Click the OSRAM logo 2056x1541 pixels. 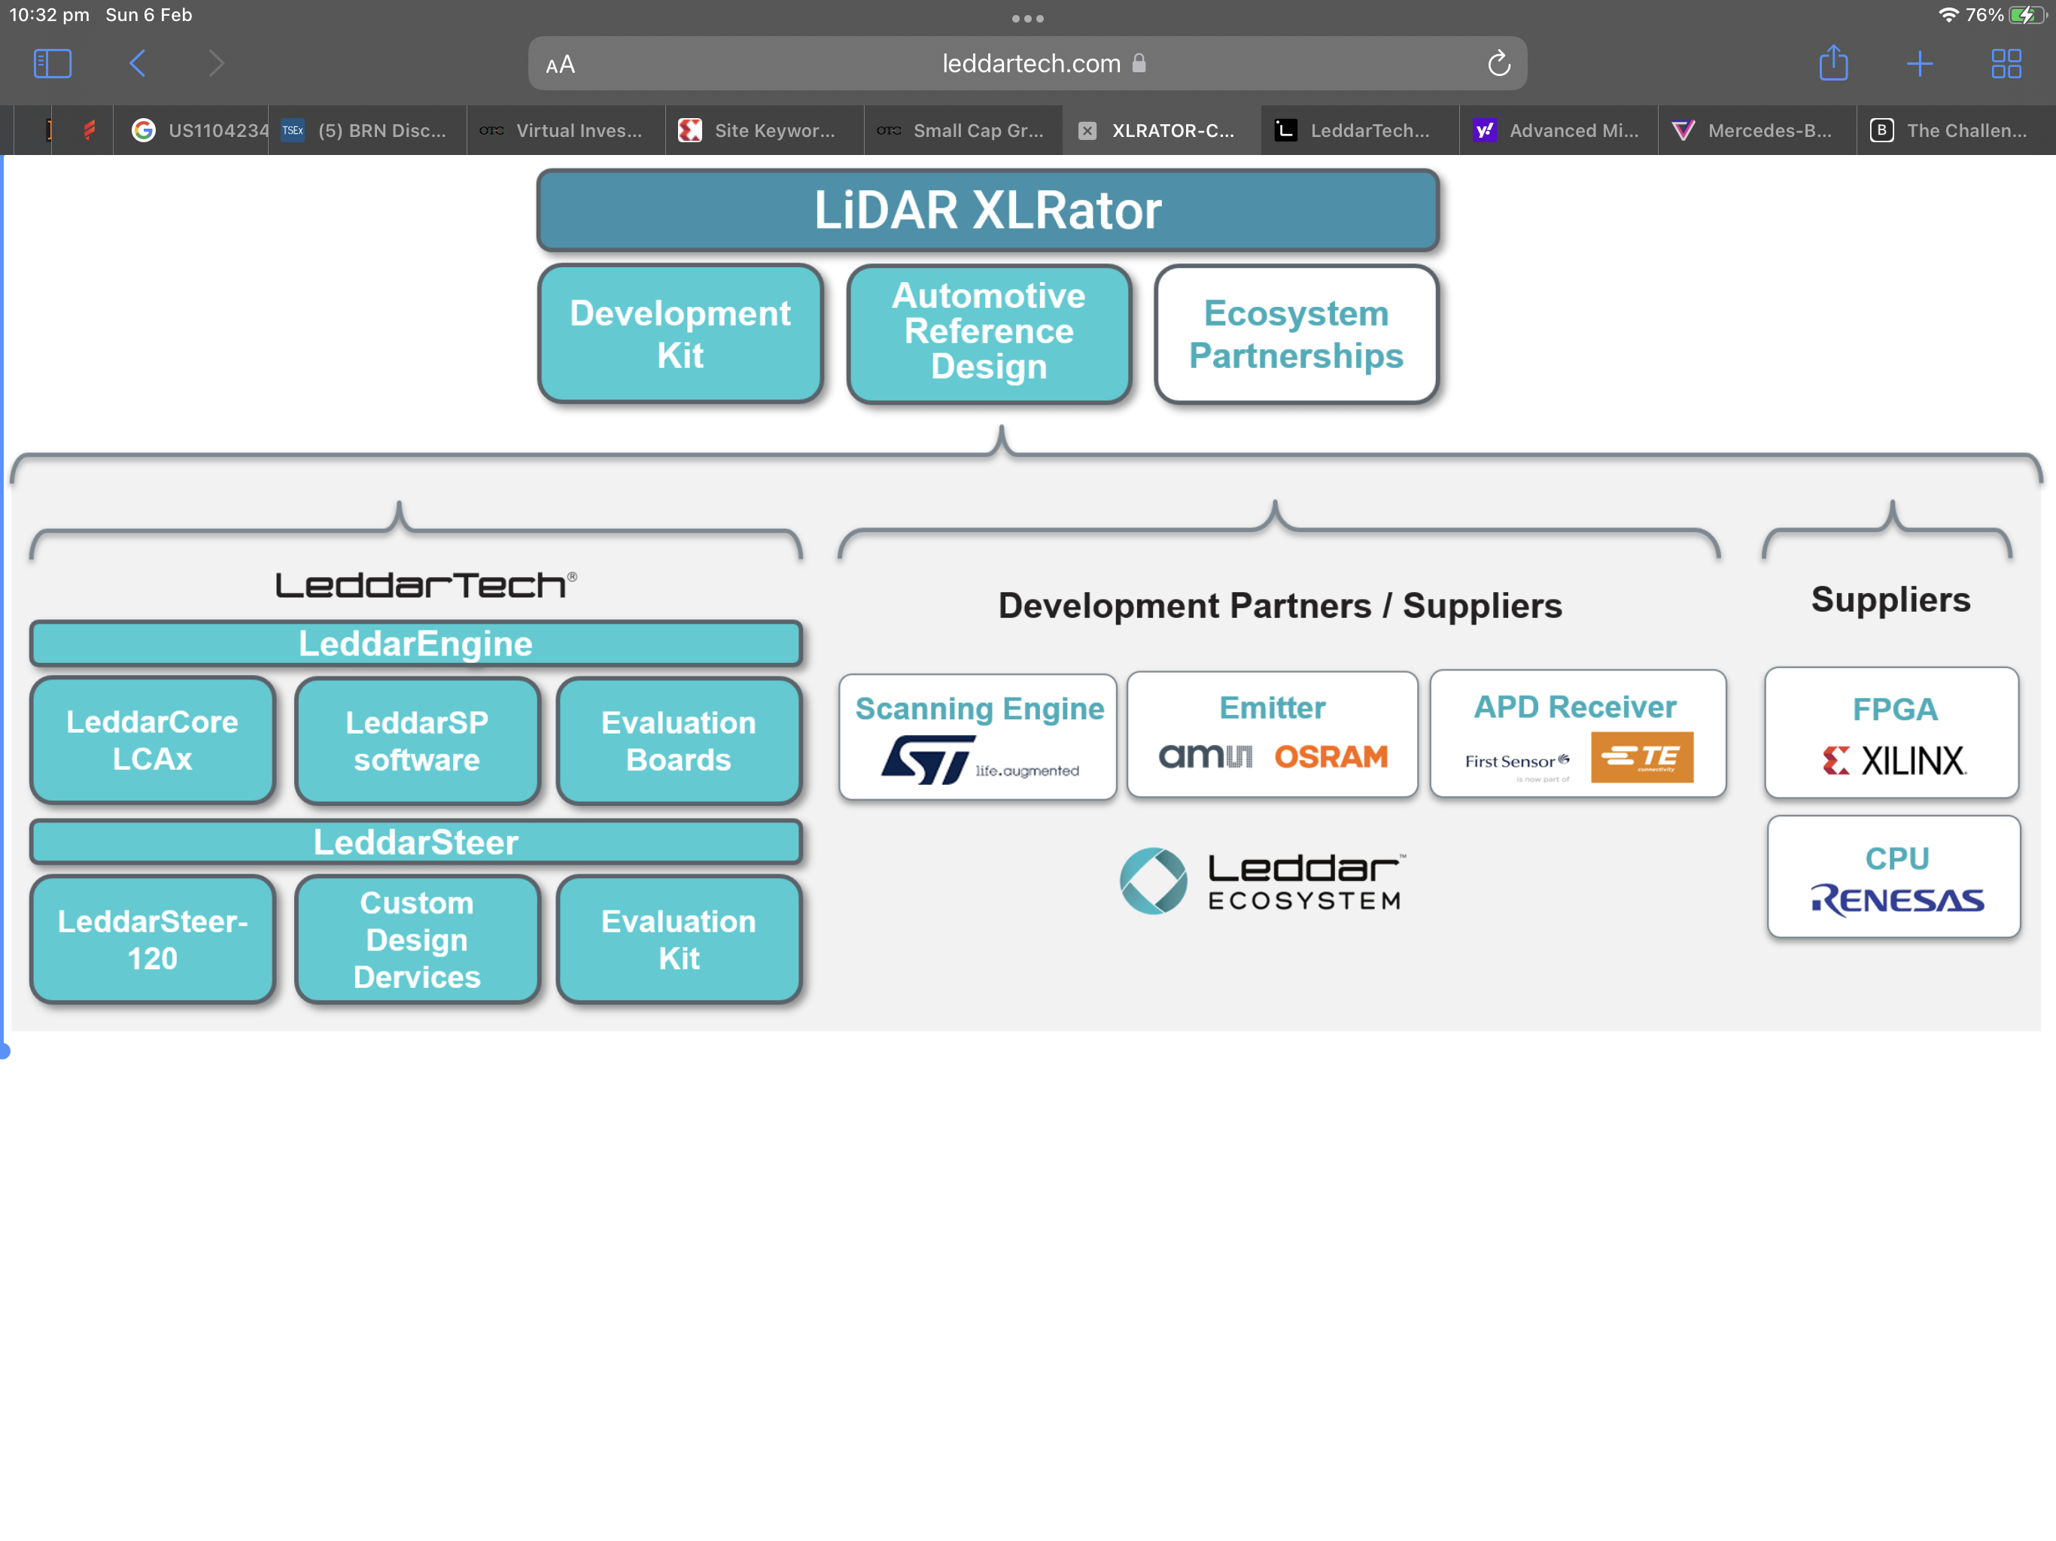[x=1331, y=756]
